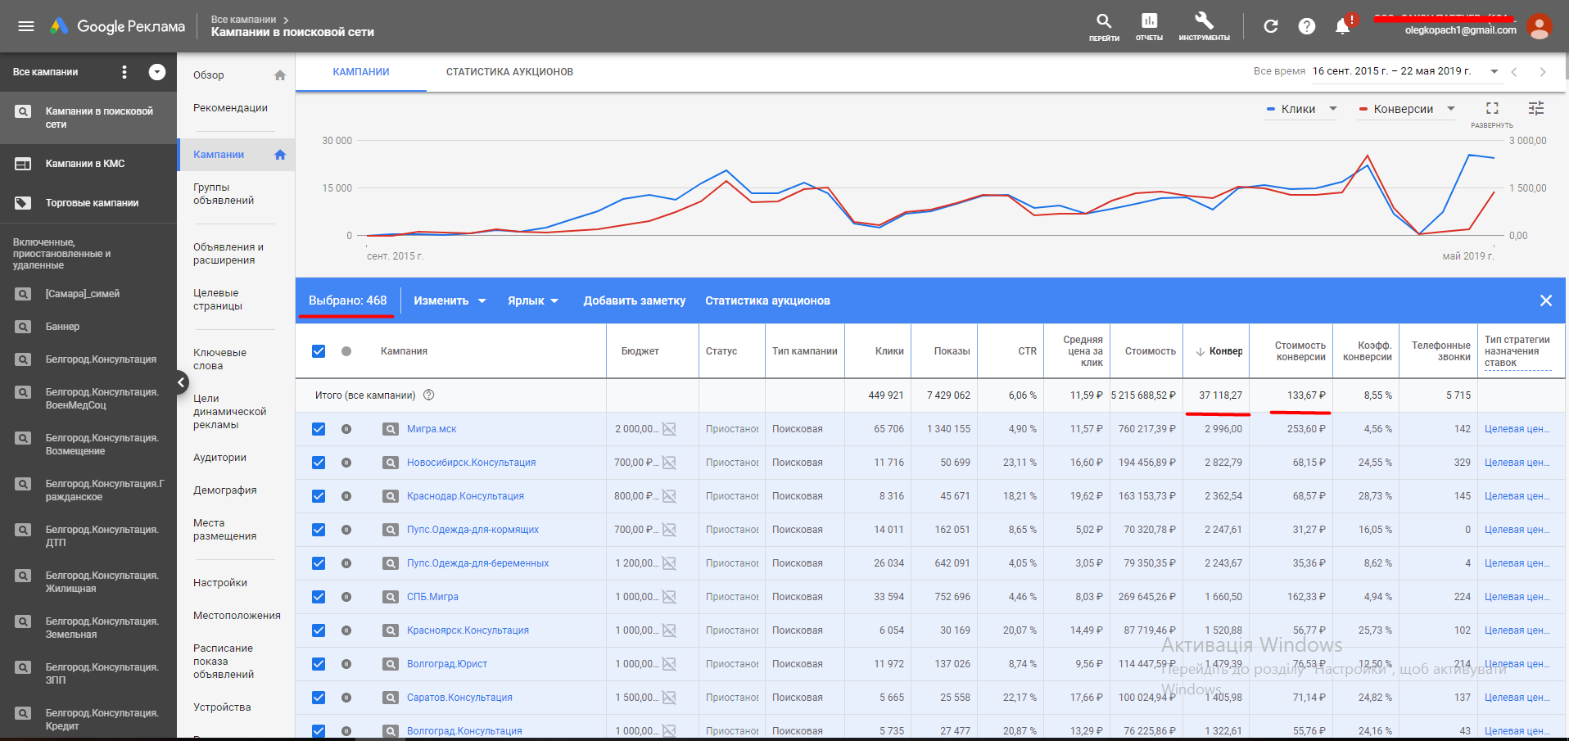Uncheck the Красноярск.Консультация checkbox
Viewport: 1569px width, 741px height.
(319, 630)
